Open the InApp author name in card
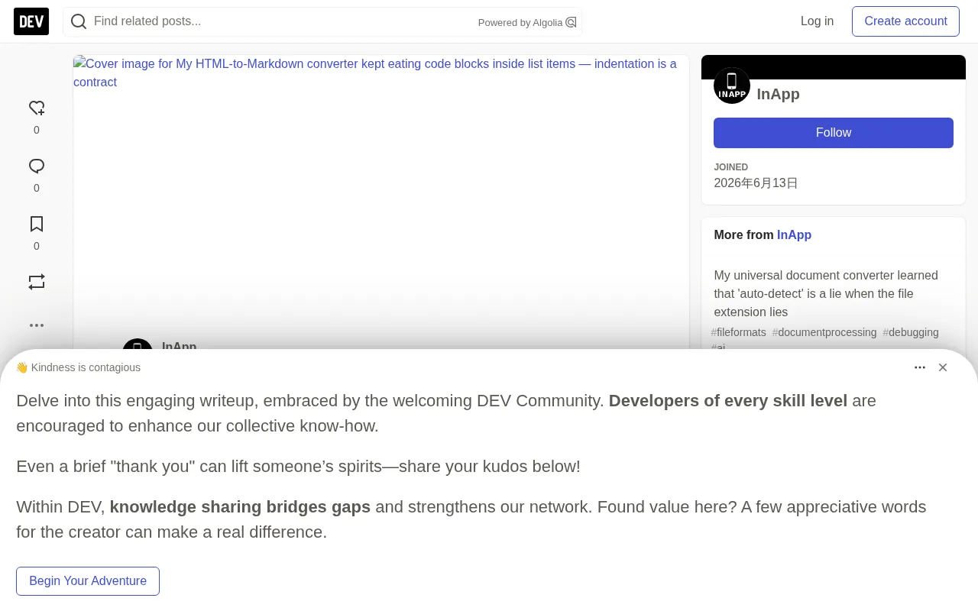Viewport: 978px width, 611px height. [x=778, y=94]
